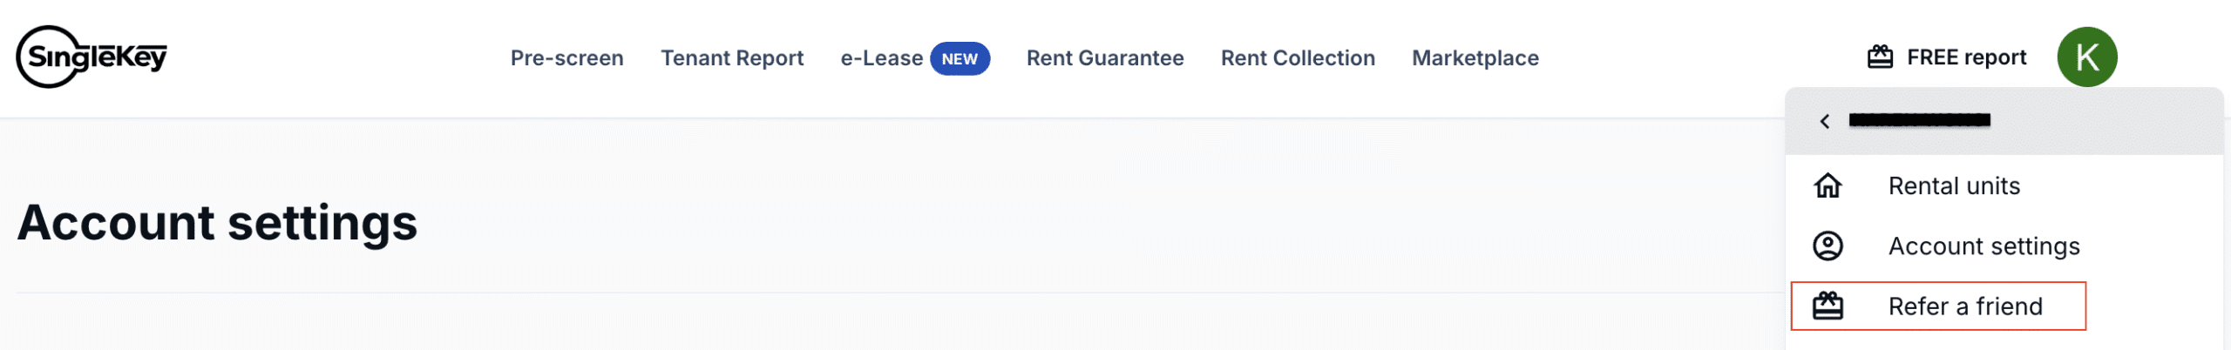Click the FREE report link
This screenshot has height=350, width=2231.
1966,57
